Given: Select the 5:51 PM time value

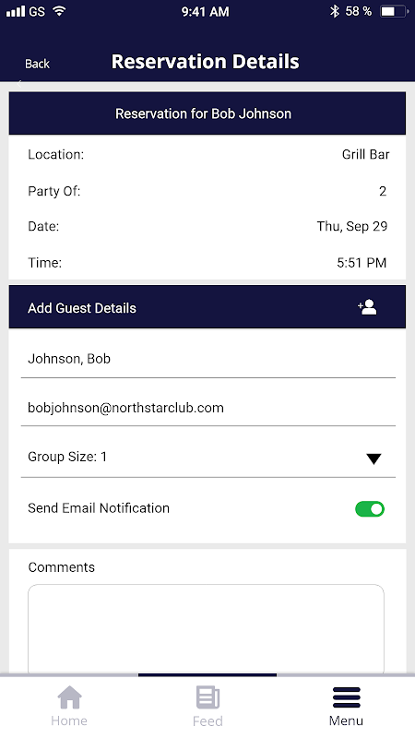Looking at the screenshot, I should click(x=362, y=263).
